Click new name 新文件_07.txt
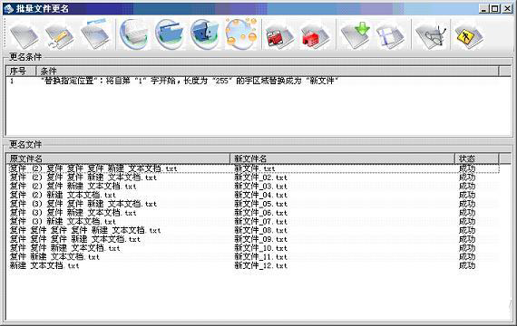 click(x=261, y=222)
